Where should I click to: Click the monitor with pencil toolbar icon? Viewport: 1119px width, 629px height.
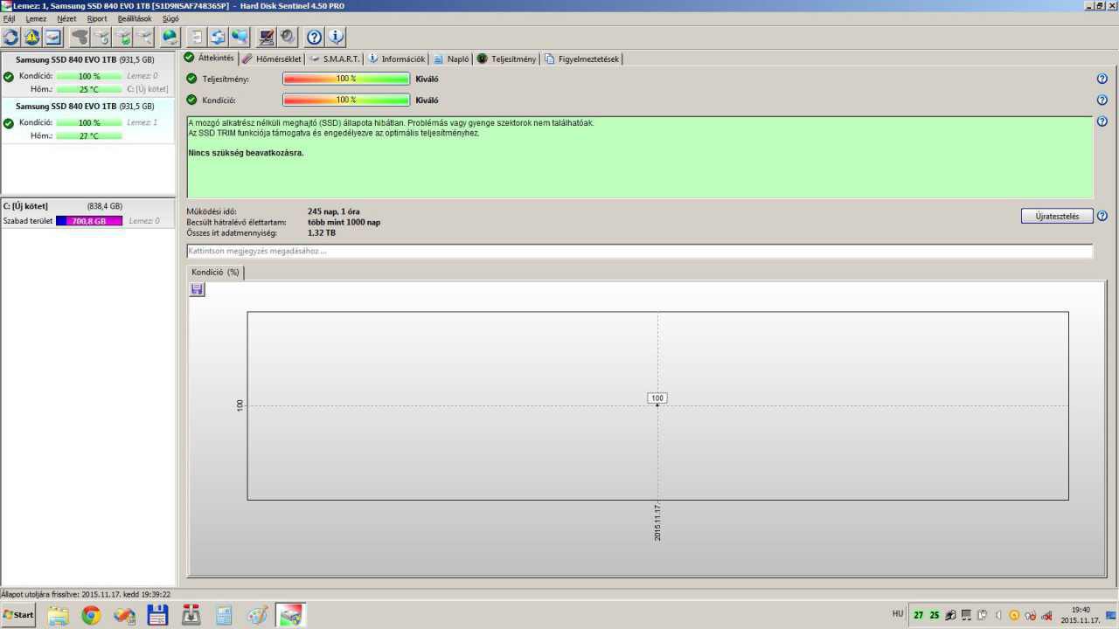[267, 37]
